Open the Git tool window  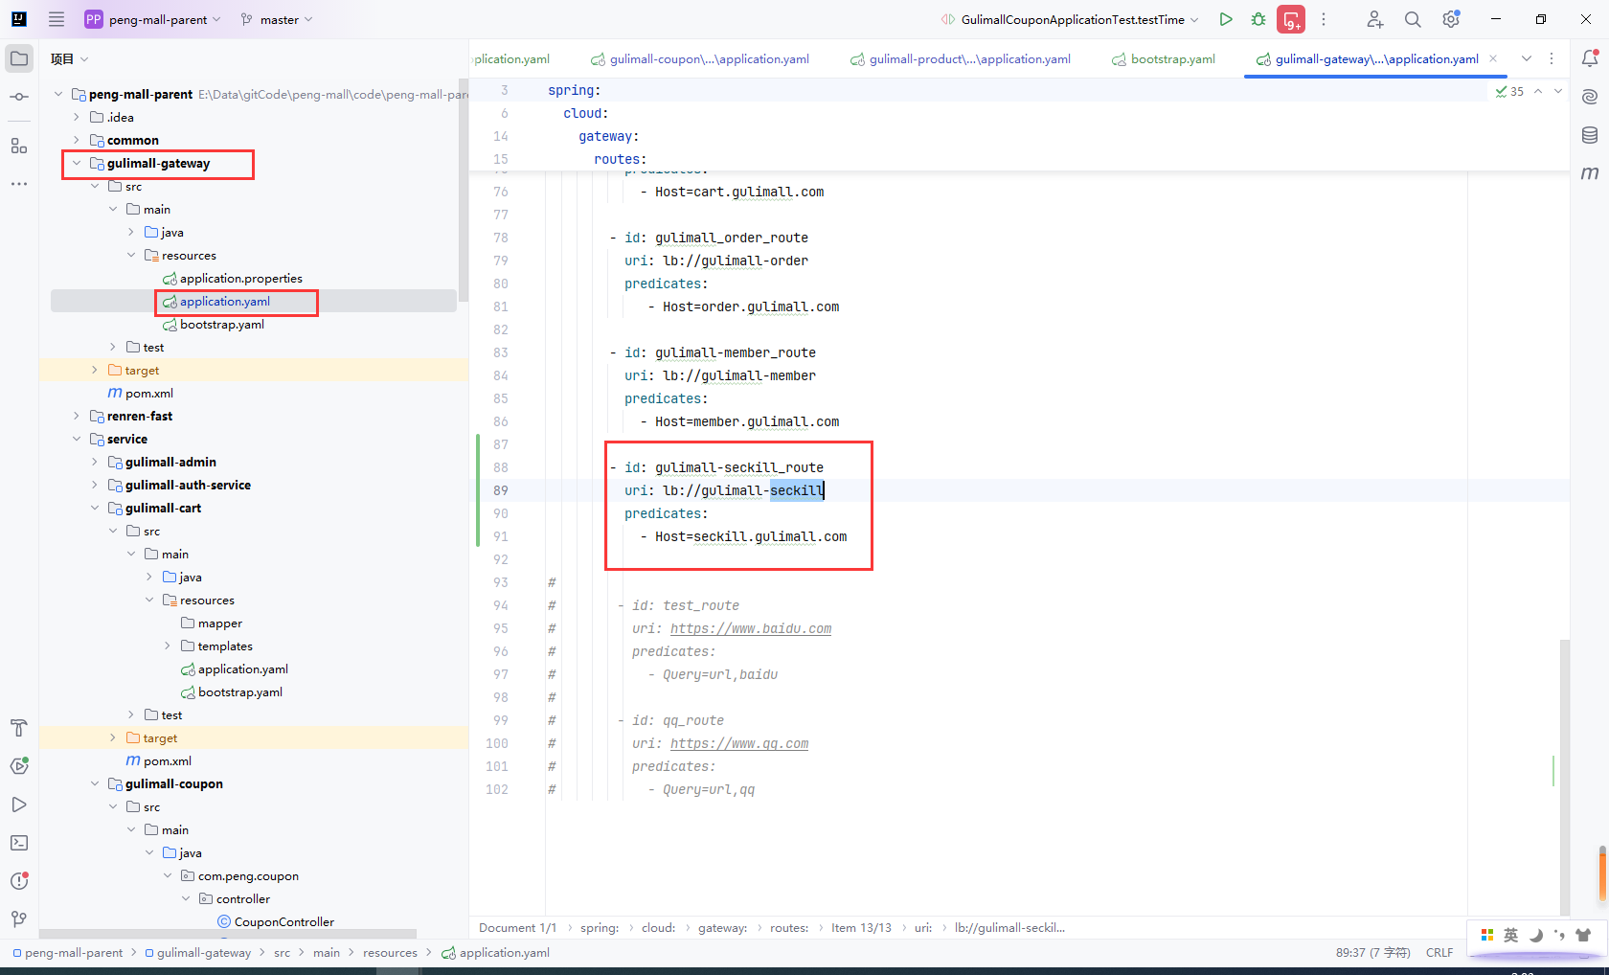coord(19,919)
